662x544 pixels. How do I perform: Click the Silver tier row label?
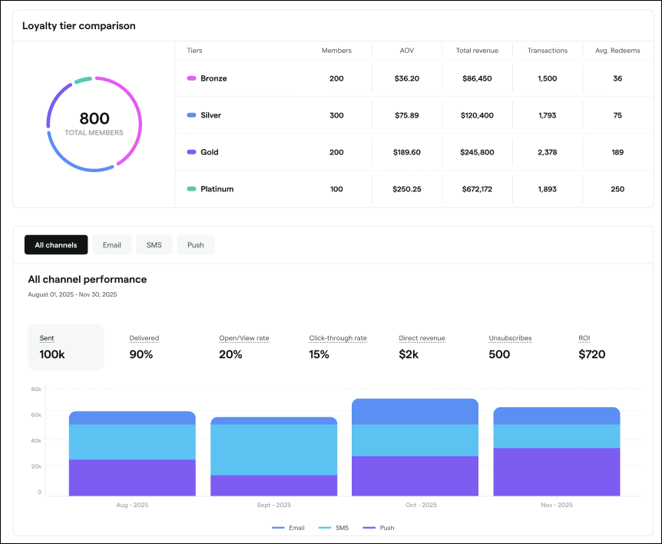pyautogui.click(x=210, y=115)
